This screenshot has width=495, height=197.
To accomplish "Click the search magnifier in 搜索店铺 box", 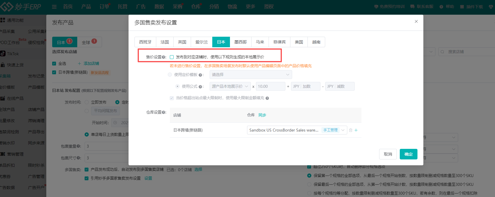I will [443, 52].
